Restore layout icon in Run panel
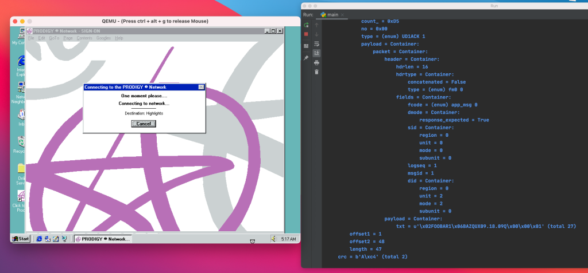588x273 pixels. (306, 46)
